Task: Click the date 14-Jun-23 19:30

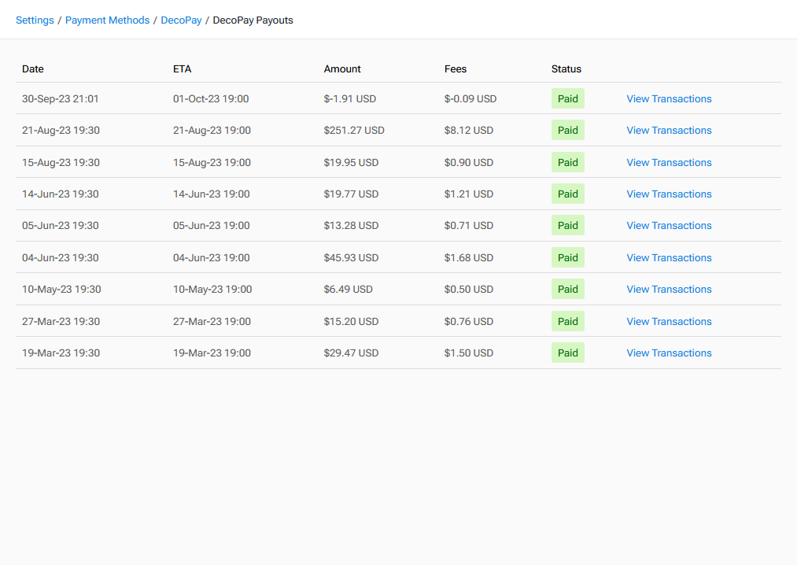Action: click(60, 194)
